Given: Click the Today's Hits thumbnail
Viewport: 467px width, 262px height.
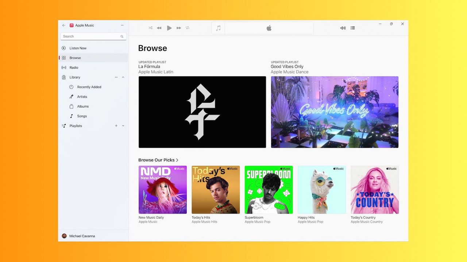Looking at the screenshot, I should pyautogui.click(x=215, y=189).
